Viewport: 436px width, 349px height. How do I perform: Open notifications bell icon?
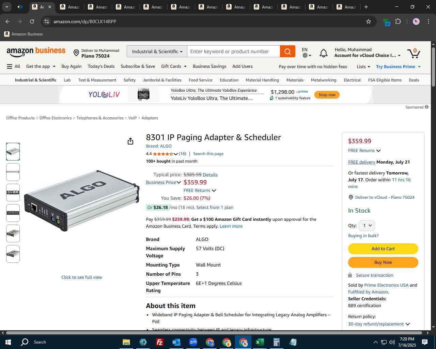pyautogui.click(x=324, y=53)
